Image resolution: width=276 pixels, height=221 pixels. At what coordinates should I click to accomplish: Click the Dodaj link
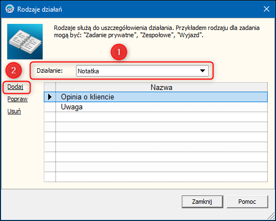(x=16, y=87)
